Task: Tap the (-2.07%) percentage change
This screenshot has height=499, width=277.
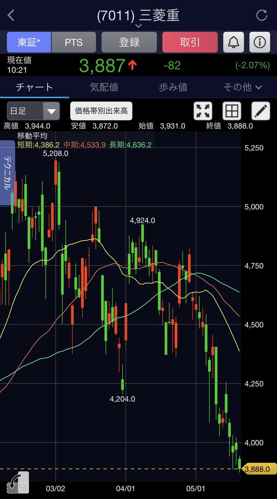Action: tap(253, 65)
